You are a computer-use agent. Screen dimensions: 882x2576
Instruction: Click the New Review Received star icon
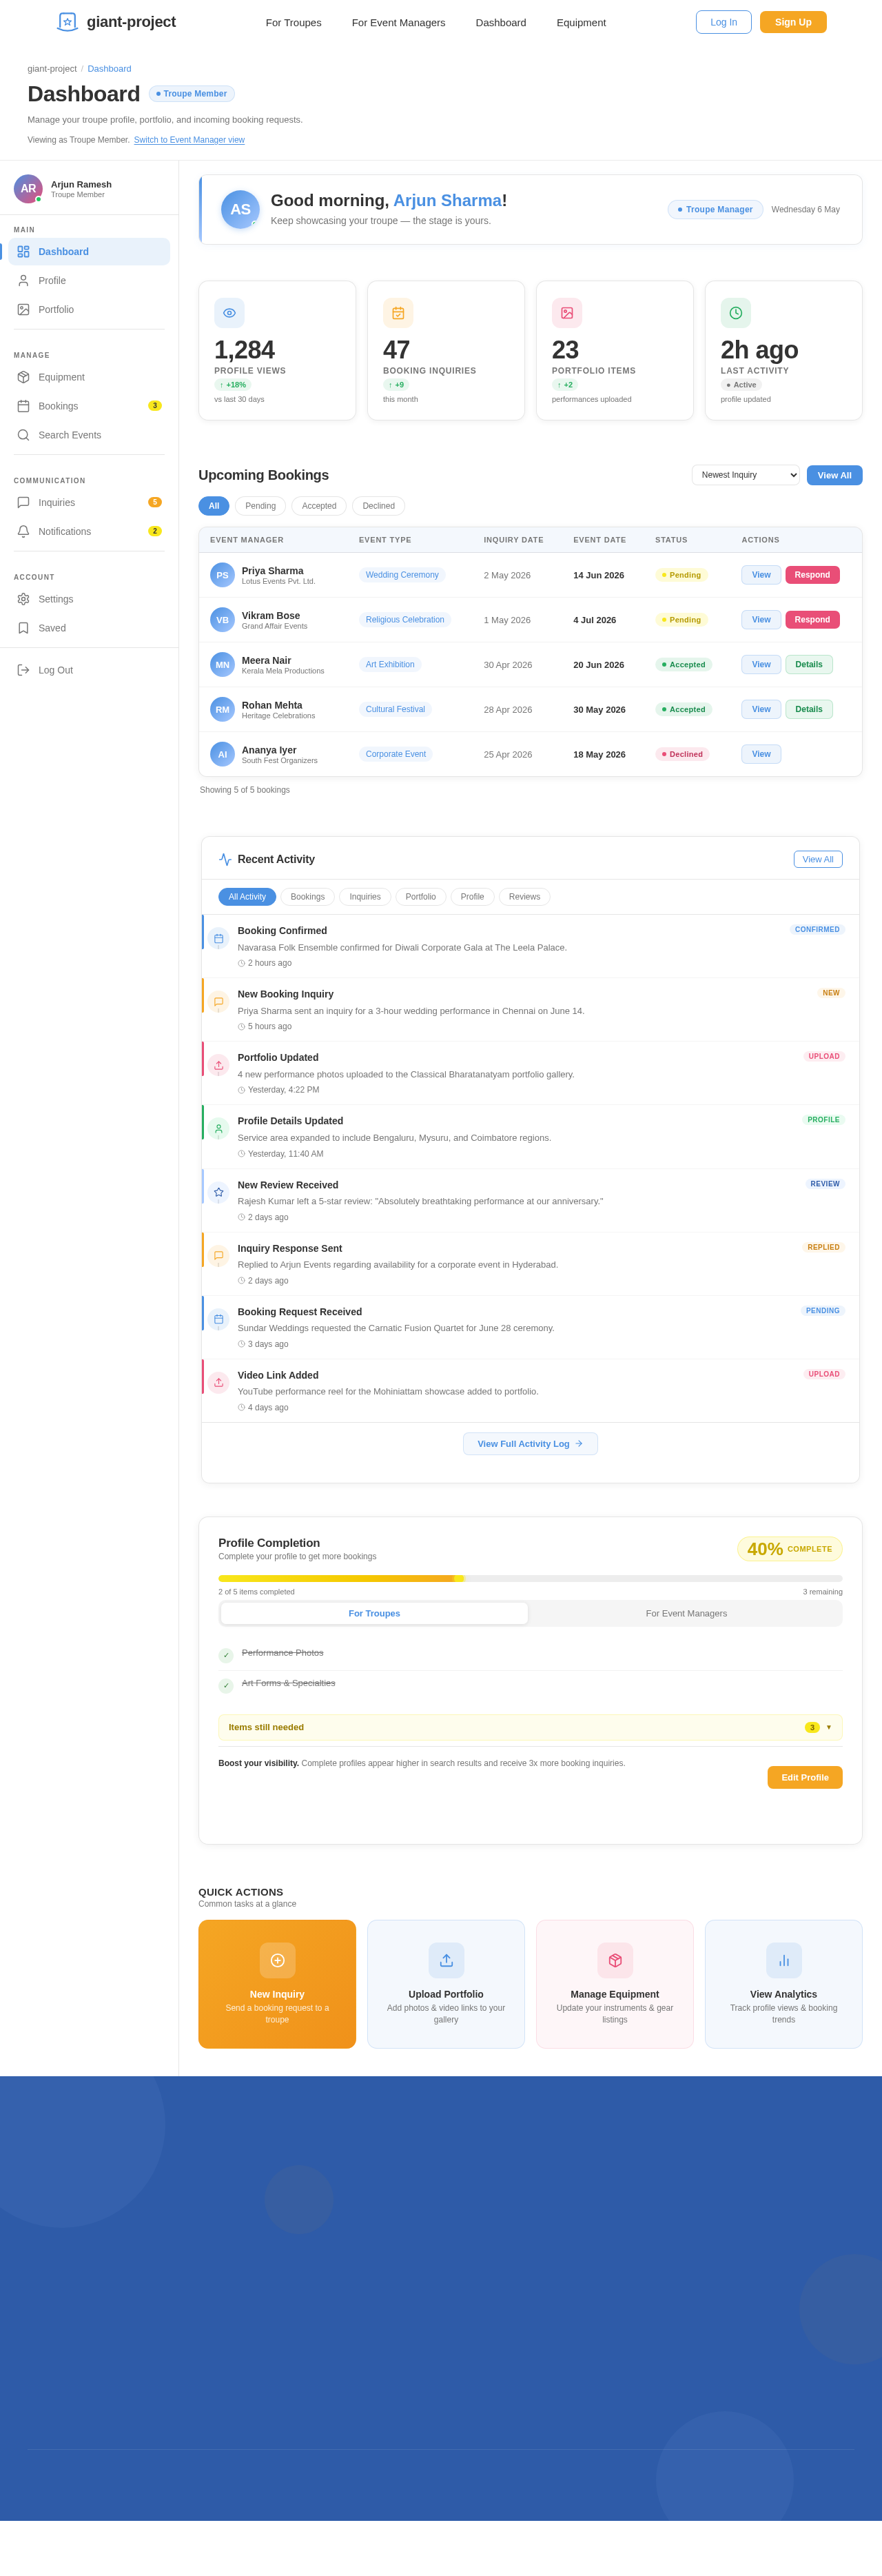pyautogui.click(x=219, y=1192)
